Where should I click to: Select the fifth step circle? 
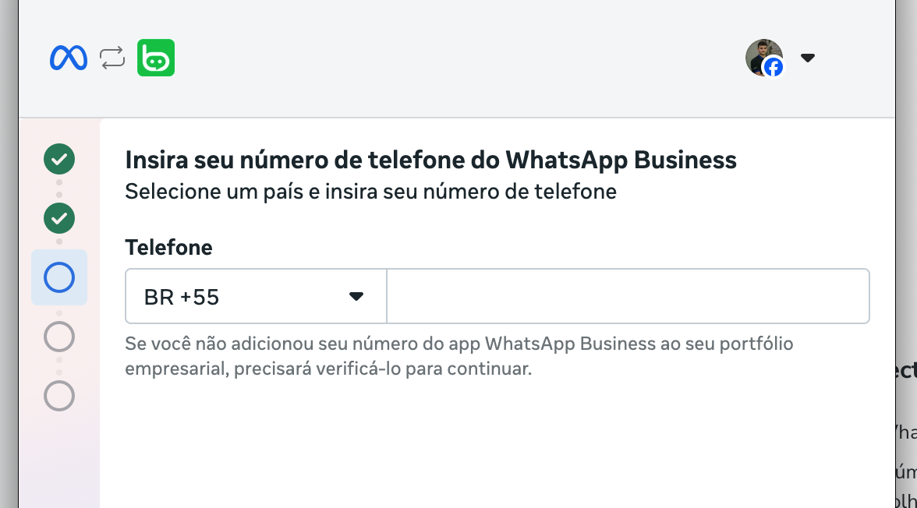(x=59, y=396)
